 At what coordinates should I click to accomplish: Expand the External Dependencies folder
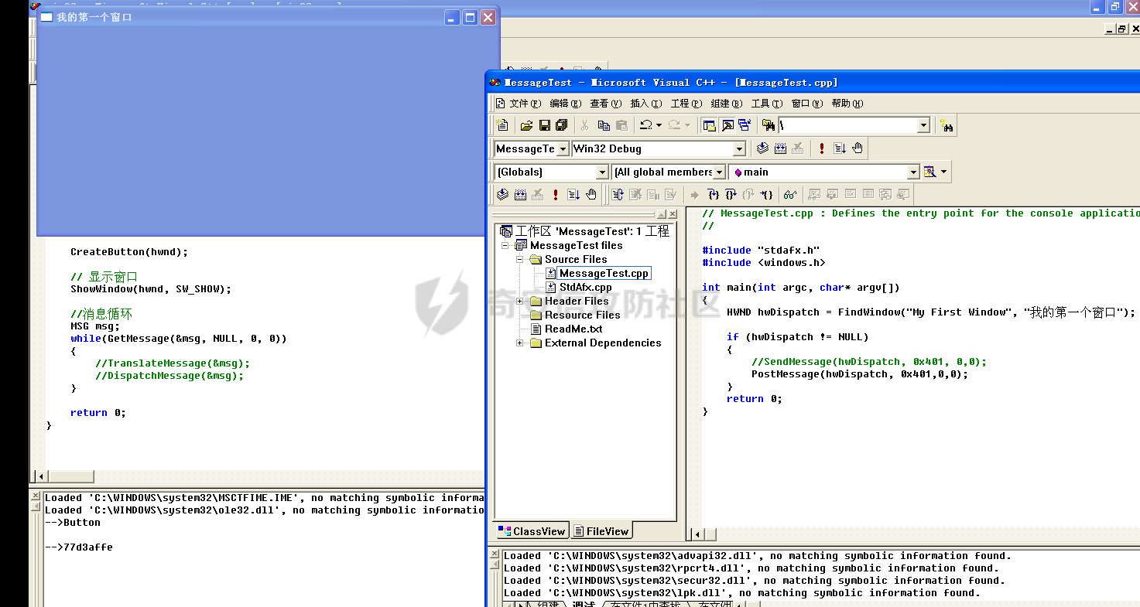[521, 343]
